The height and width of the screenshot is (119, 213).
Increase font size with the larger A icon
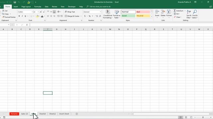[x=41, y=12]
